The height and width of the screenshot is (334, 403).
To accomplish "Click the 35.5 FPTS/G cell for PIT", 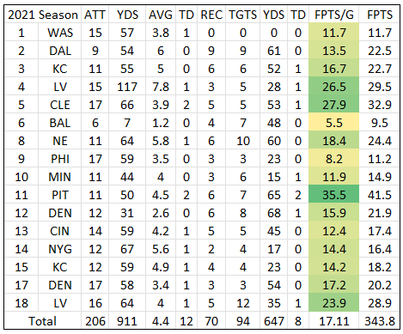I will [x=333, y=195].
